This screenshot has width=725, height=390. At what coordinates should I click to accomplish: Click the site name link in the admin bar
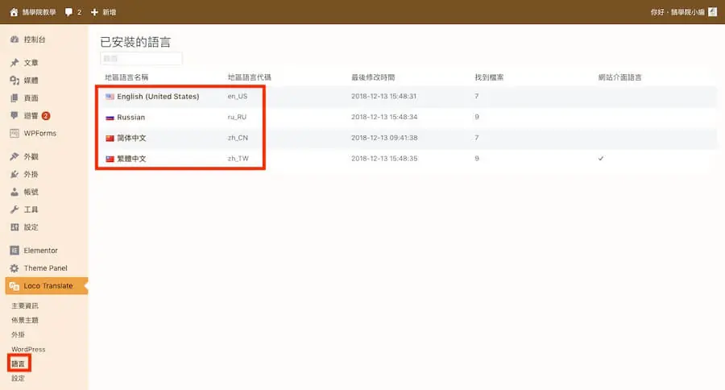point(39,12)
